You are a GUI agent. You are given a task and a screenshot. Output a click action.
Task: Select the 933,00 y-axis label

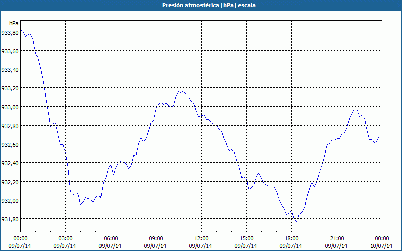click(10, 107)
